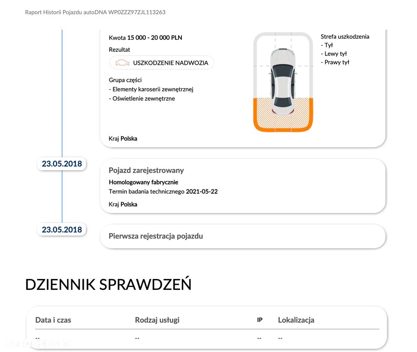Click the Strefa uszkodzenia label

tap(345, 36)
